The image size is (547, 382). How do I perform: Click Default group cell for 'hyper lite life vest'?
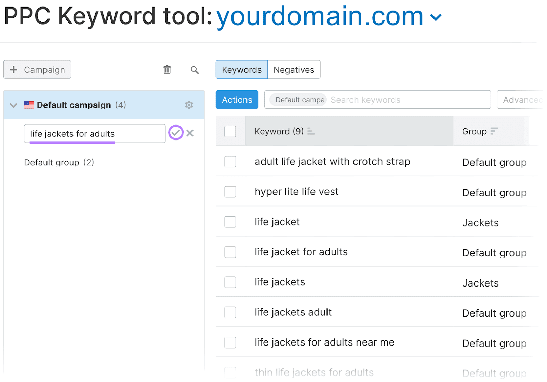click(x=494, y=193)
